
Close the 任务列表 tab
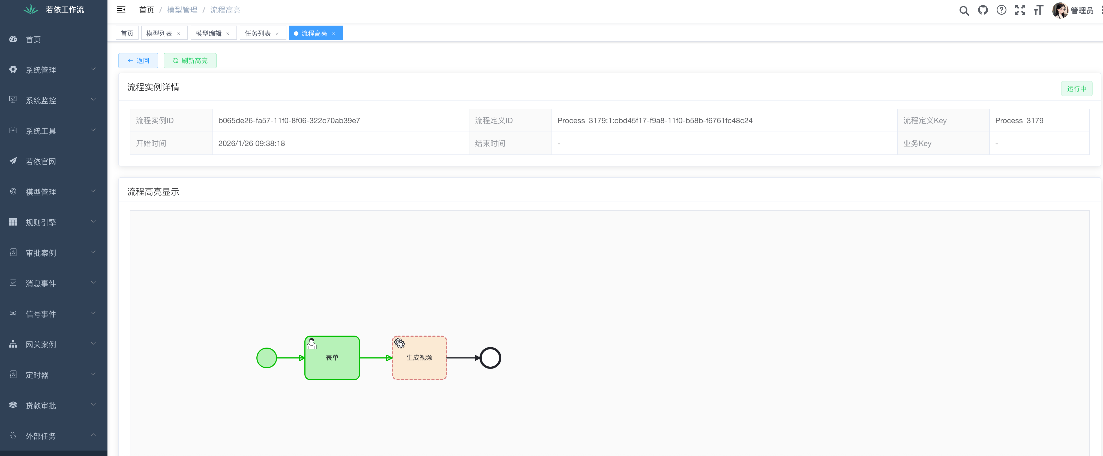pyautogui.click(x=277, y=33)
